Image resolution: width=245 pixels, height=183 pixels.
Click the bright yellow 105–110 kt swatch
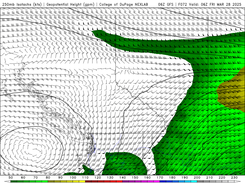pos(82,181)
